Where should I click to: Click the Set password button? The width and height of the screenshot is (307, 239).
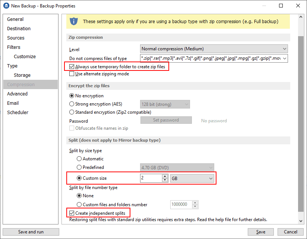tap(166, 120)
